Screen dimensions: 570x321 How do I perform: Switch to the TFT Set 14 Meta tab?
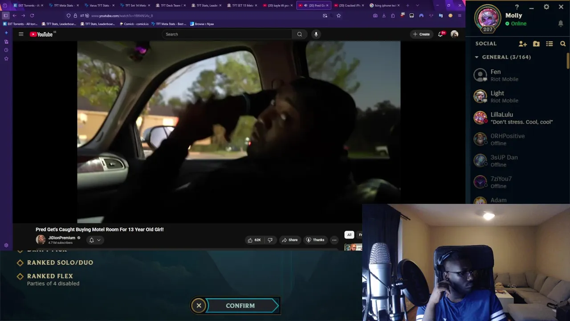(135, 5)
